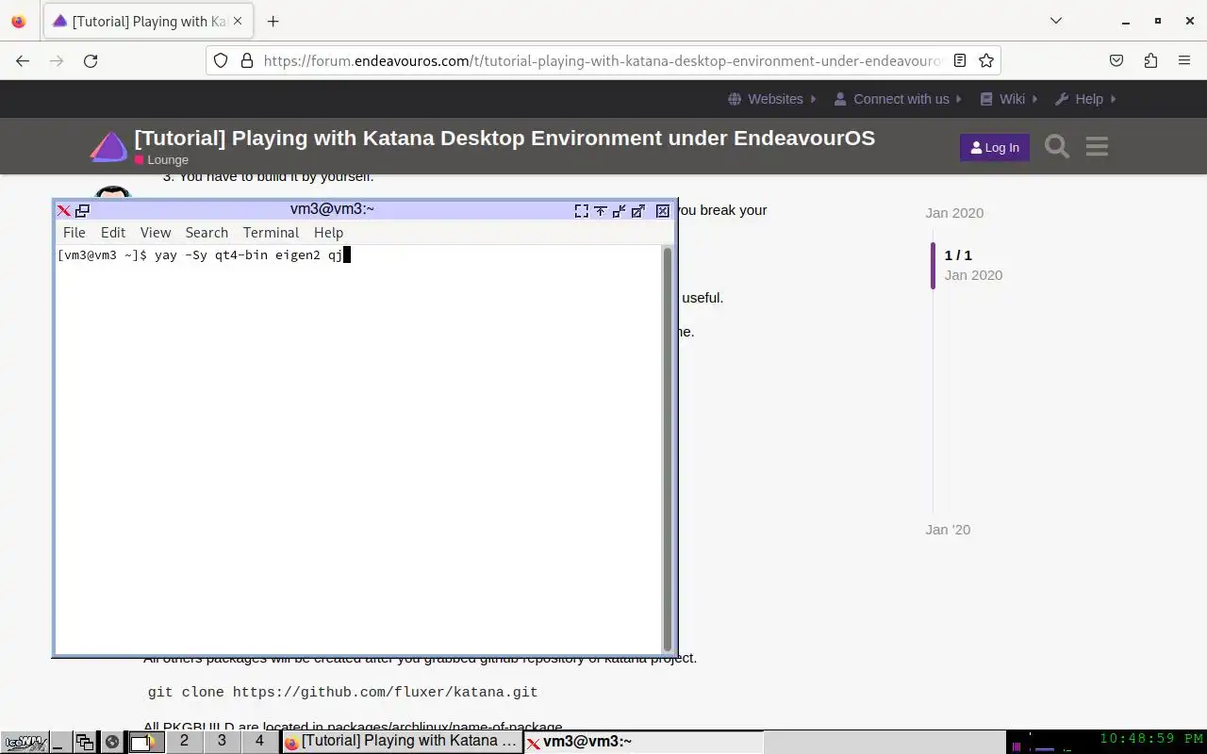Viewport: 1207px width, 754px height.
Task: Click the terminal vertical scrollbar
Action: coord(669,449)
